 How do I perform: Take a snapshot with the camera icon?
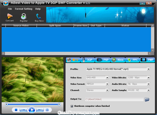pyautogui.click(x=47, y=110)
